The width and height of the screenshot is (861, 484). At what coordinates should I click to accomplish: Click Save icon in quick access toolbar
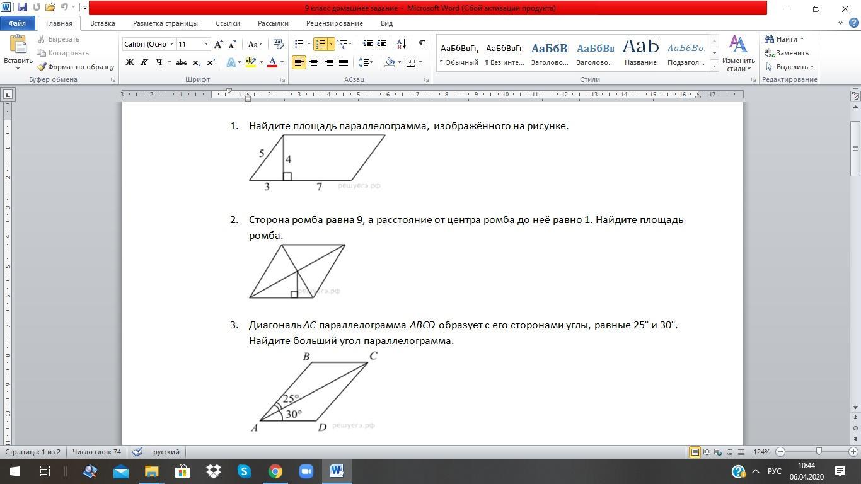point(23,8)
